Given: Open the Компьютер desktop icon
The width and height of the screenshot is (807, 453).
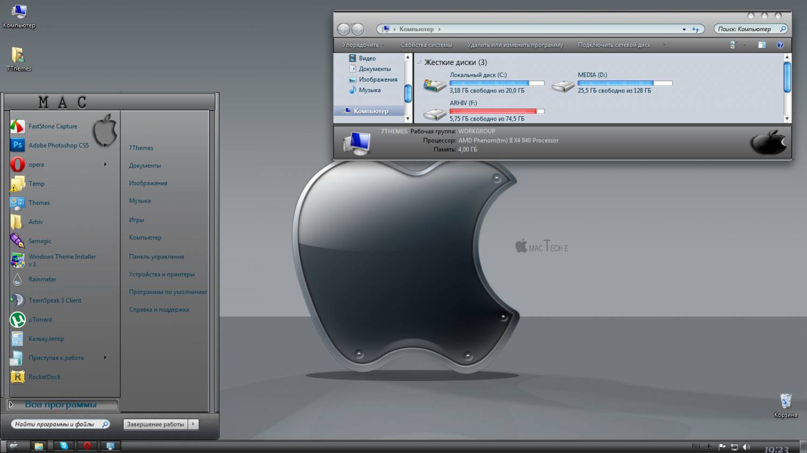Looking at the screenshot, I should point(19,16).
